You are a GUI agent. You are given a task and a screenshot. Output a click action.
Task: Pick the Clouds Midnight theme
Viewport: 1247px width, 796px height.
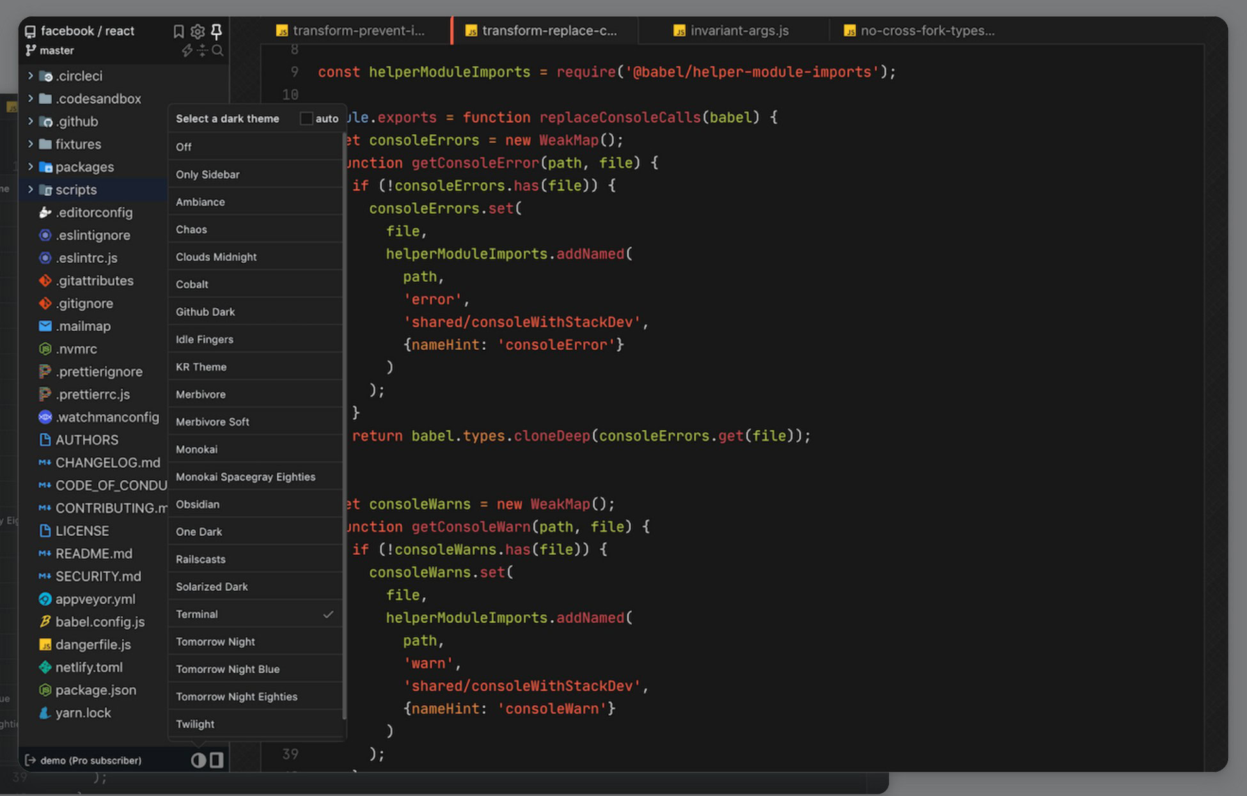point(255,256)
